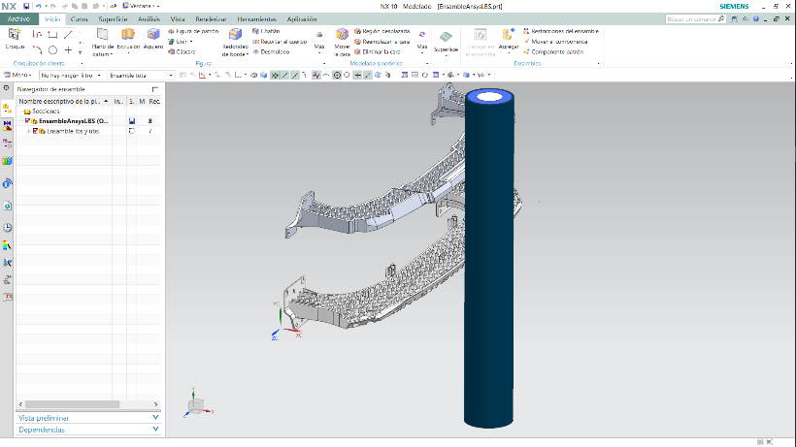The image size is (796, 447).
Task: Toggle the Ensamble lbs y ubs checkbox
Action: (x=36, y=130)
